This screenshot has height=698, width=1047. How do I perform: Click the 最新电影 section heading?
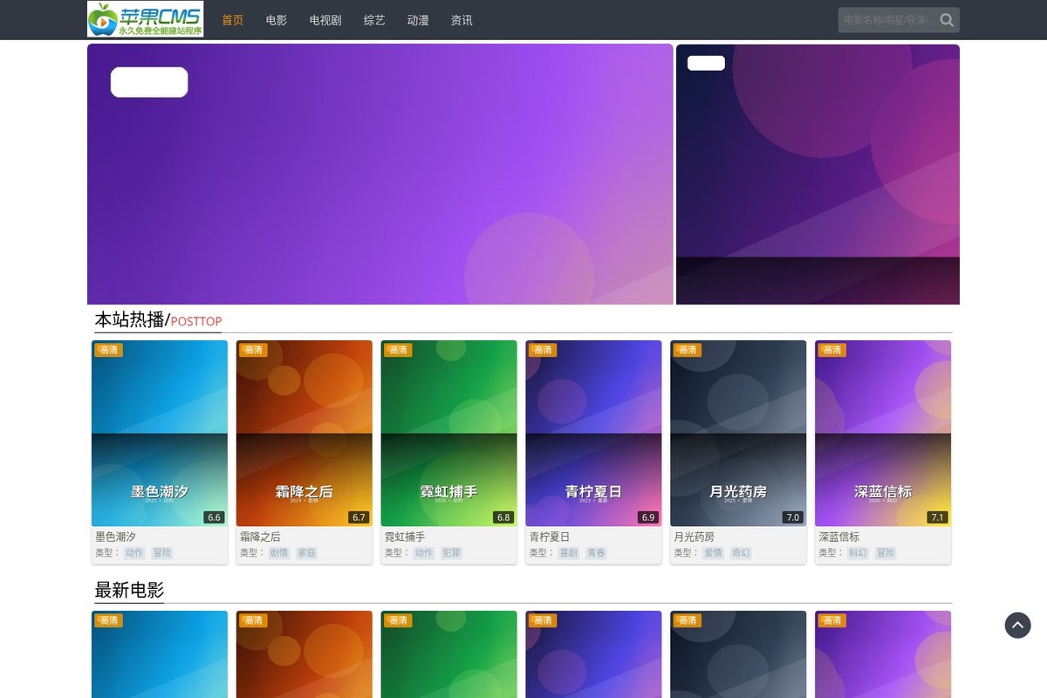click(x=129, y=591)
